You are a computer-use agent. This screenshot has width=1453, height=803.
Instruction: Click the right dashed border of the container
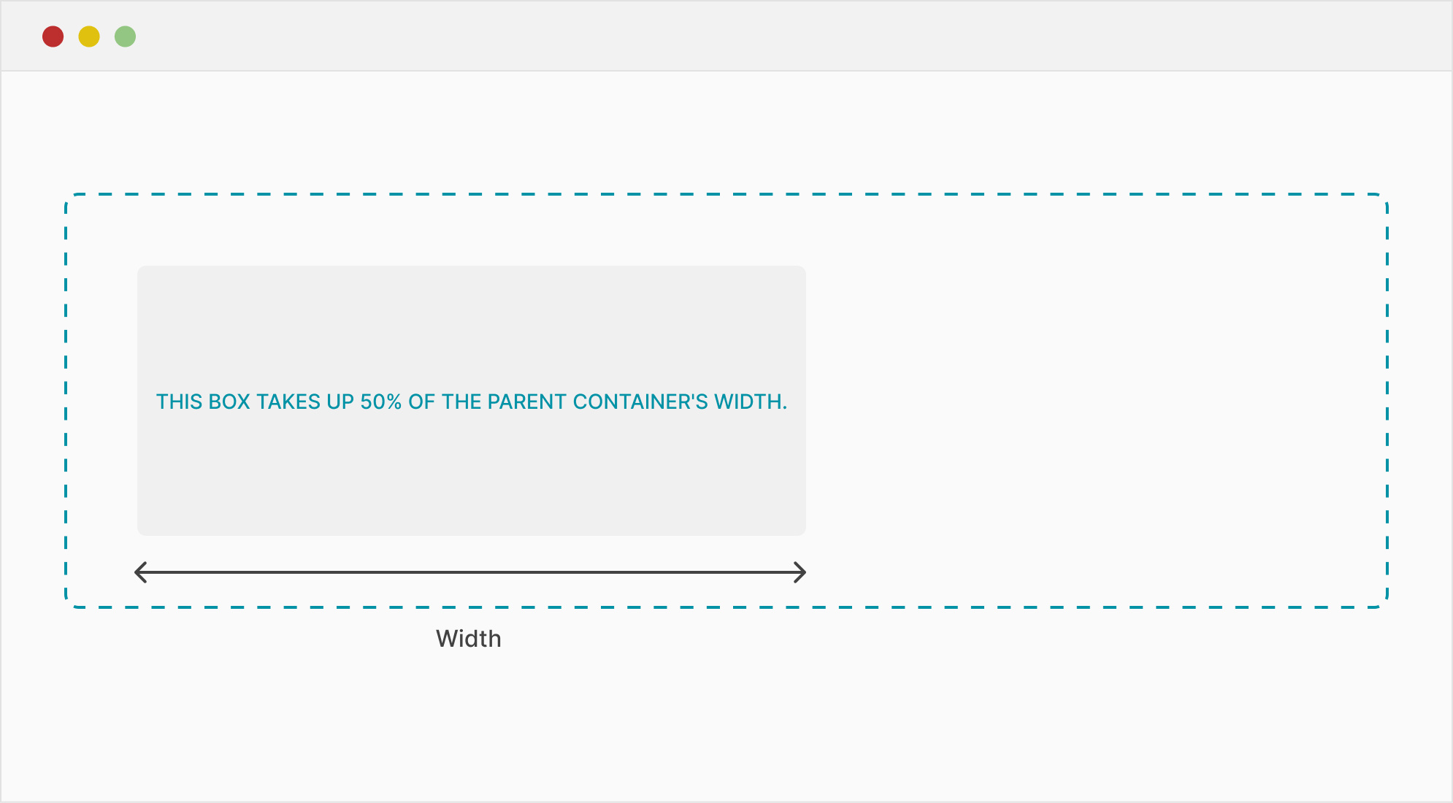tap(1387, 401)
